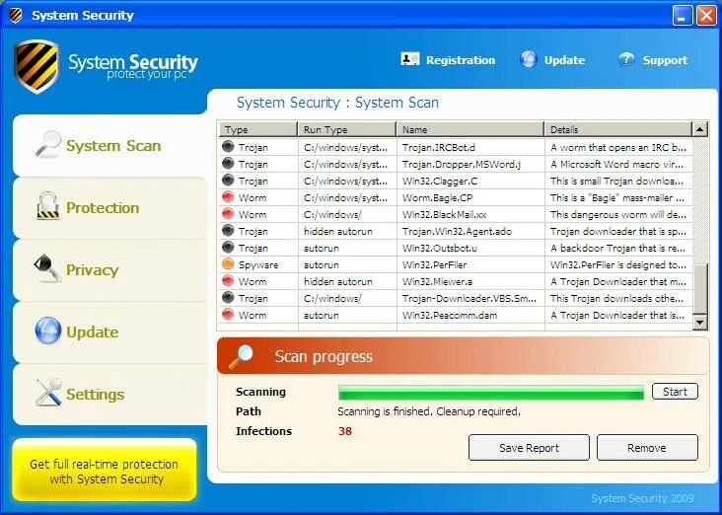The image size is (722, 515).
Task: Open the Privacy section
Action: [110, 270]
